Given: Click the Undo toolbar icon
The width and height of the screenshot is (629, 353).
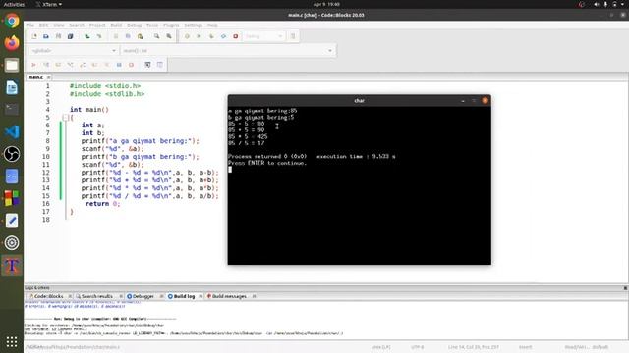Looking at the screenshot, I should [87, 36].
